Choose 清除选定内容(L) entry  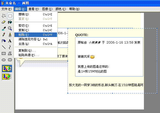36,39
